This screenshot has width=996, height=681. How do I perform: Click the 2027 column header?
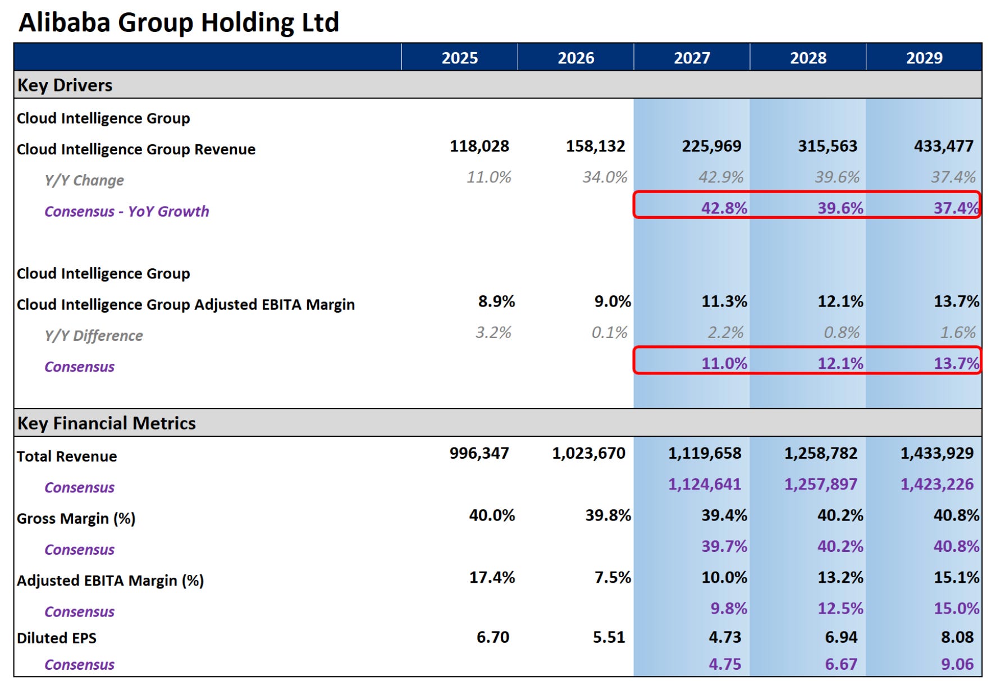[x=692, y=58]
